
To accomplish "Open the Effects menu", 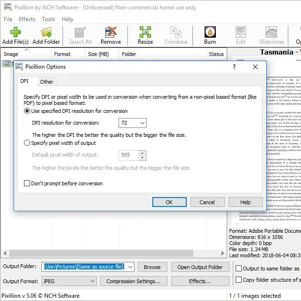I will [x=27, y=19].
